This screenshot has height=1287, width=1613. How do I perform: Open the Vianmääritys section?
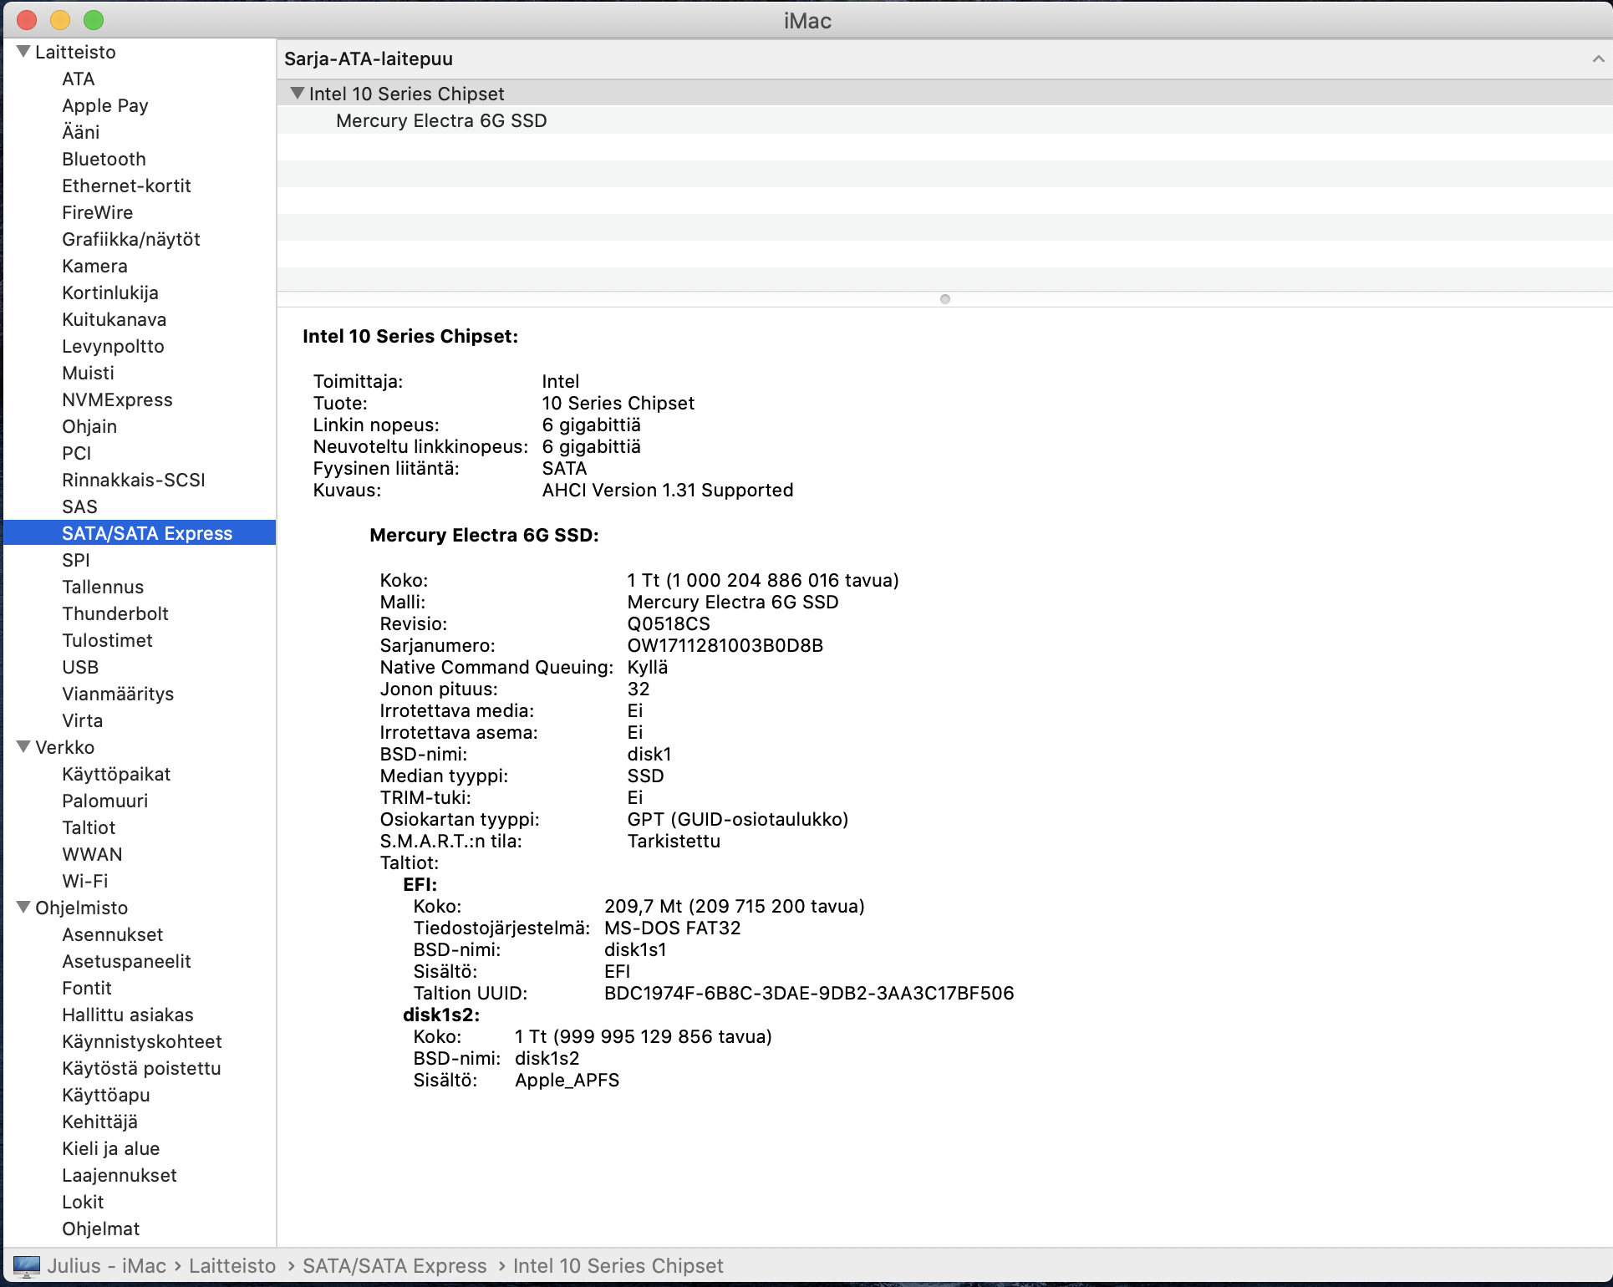pos(118,694)
